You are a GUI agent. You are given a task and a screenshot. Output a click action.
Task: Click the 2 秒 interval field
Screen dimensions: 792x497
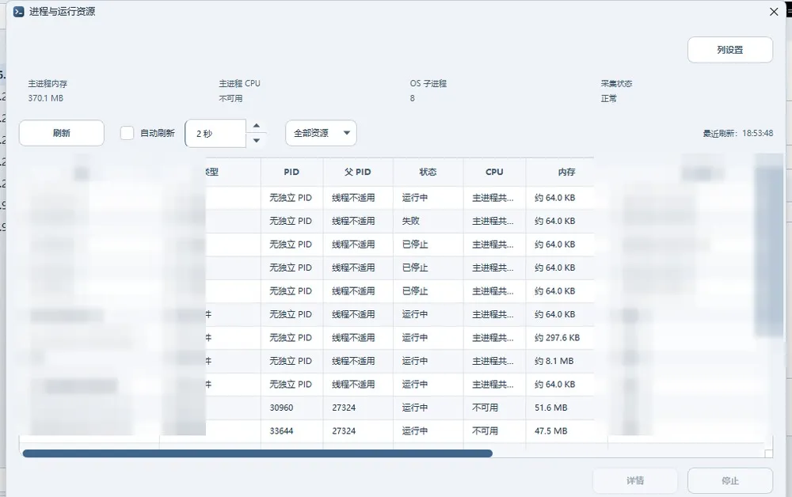point(215,134)
